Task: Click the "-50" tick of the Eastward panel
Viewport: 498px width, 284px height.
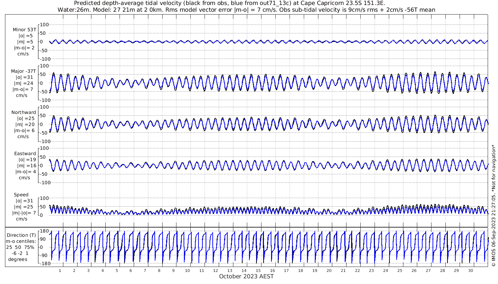Action: (x=44, y=174)
